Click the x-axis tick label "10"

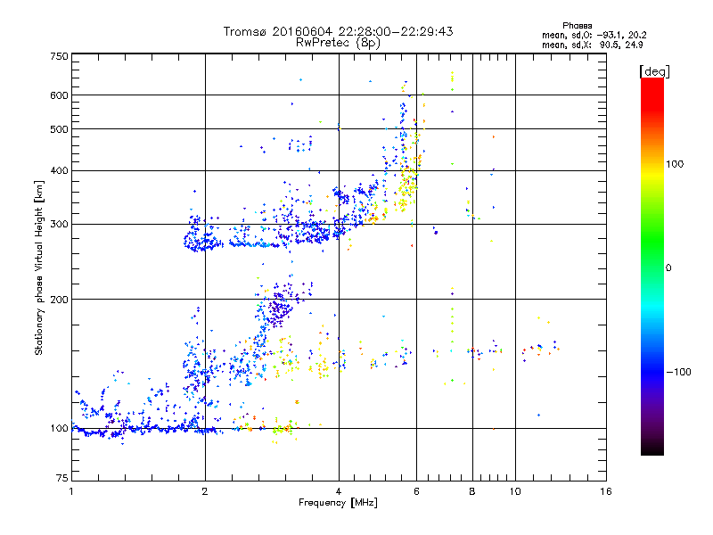(x=515, y=491)
